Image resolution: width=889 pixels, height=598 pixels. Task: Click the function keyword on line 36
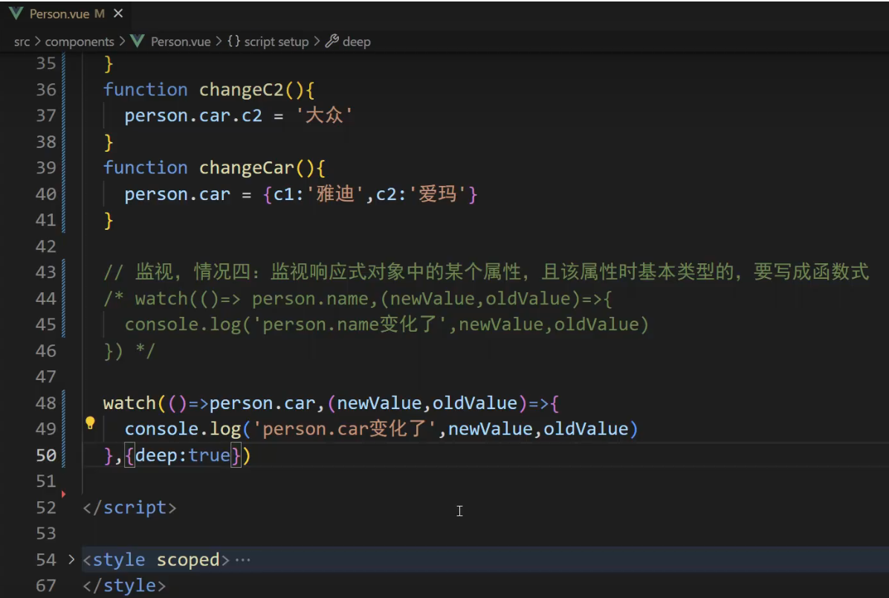coord(145,90)
